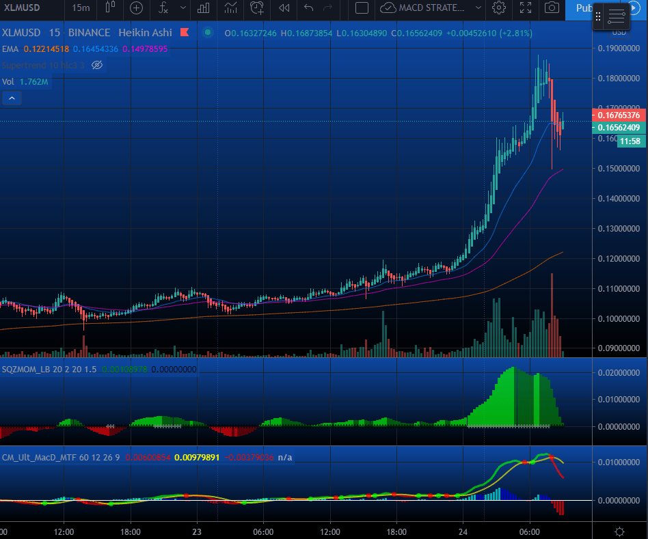
Task: Click the +0.00452610 (+2.81%) change value
Action: 489,33
